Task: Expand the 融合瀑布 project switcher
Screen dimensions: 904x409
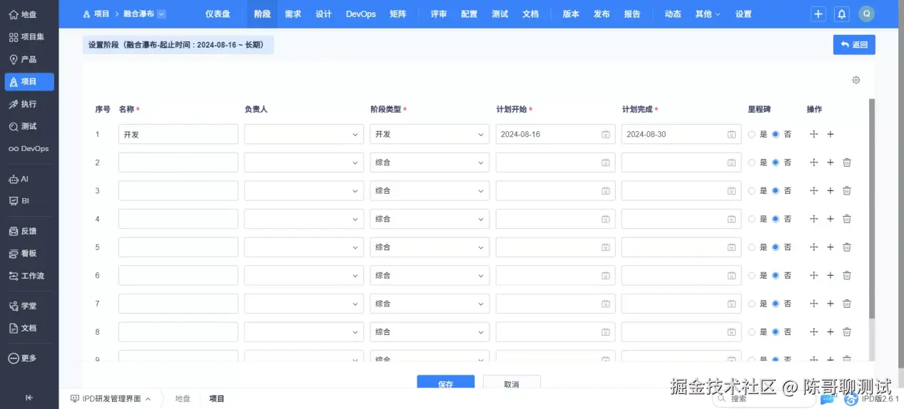Action: pos(161,14)
